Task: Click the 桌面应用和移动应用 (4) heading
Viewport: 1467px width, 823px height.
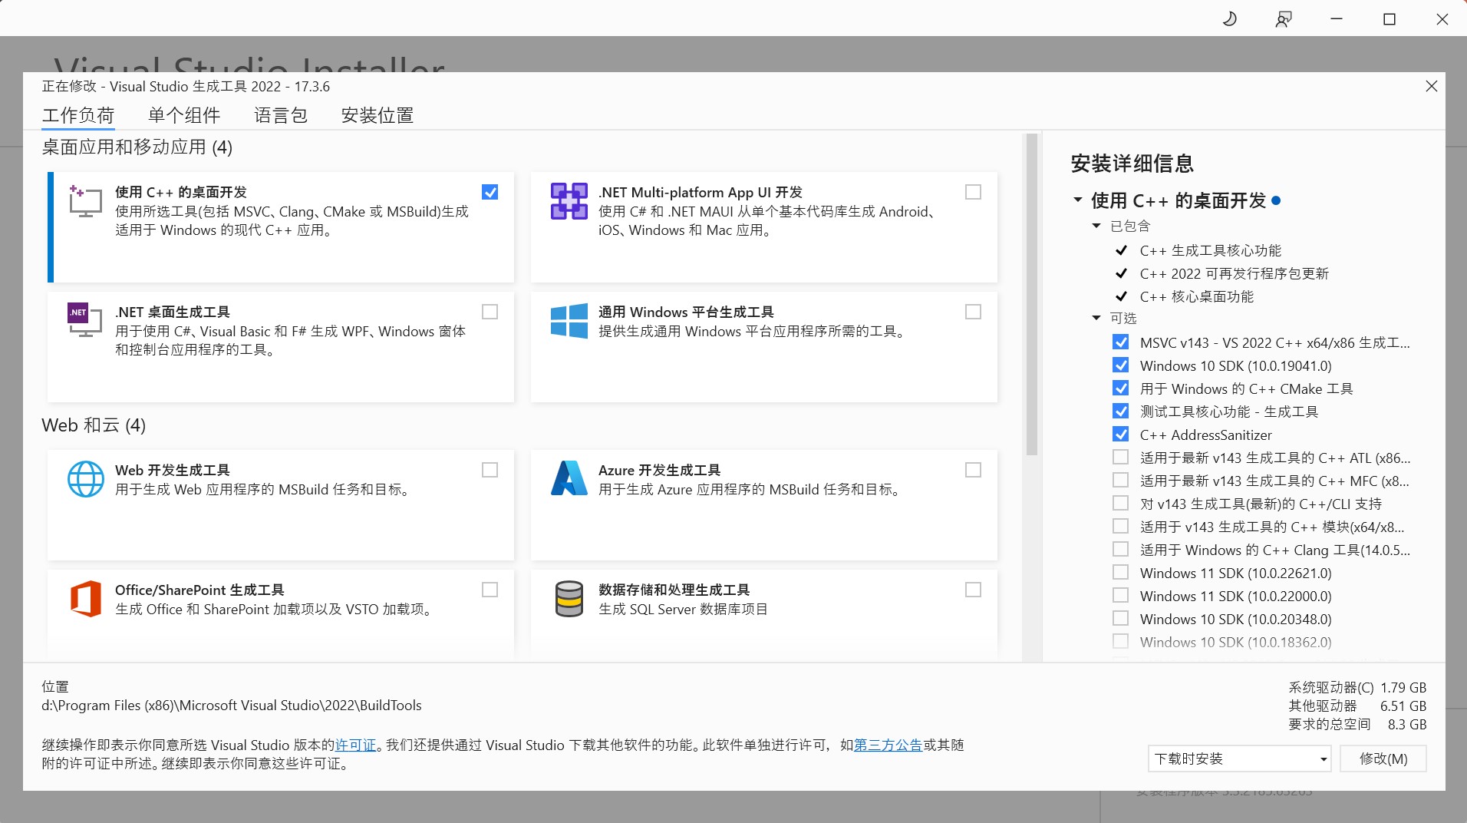Action: tap(137, 147)
